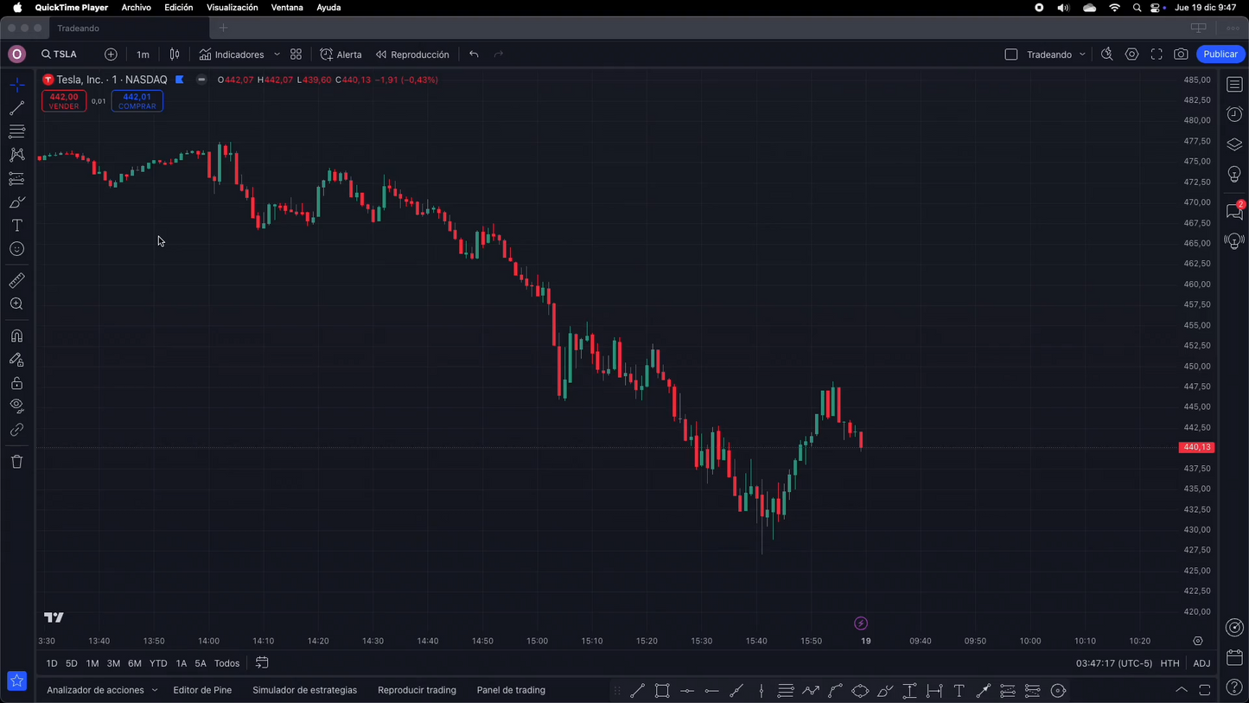Click the Publicar button
The width and height of the screenshot is (1249, 703).
pyautogui.click(x=1220, y=54)
